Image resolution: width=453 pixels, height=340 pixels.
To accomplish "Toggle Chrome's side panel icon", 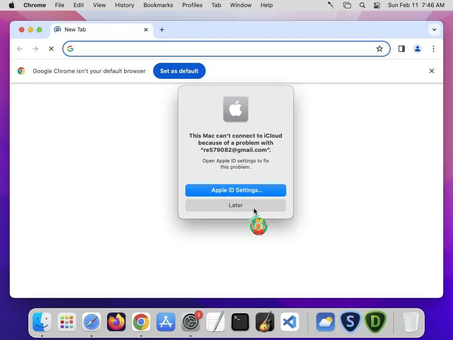I will pos(402,49).
